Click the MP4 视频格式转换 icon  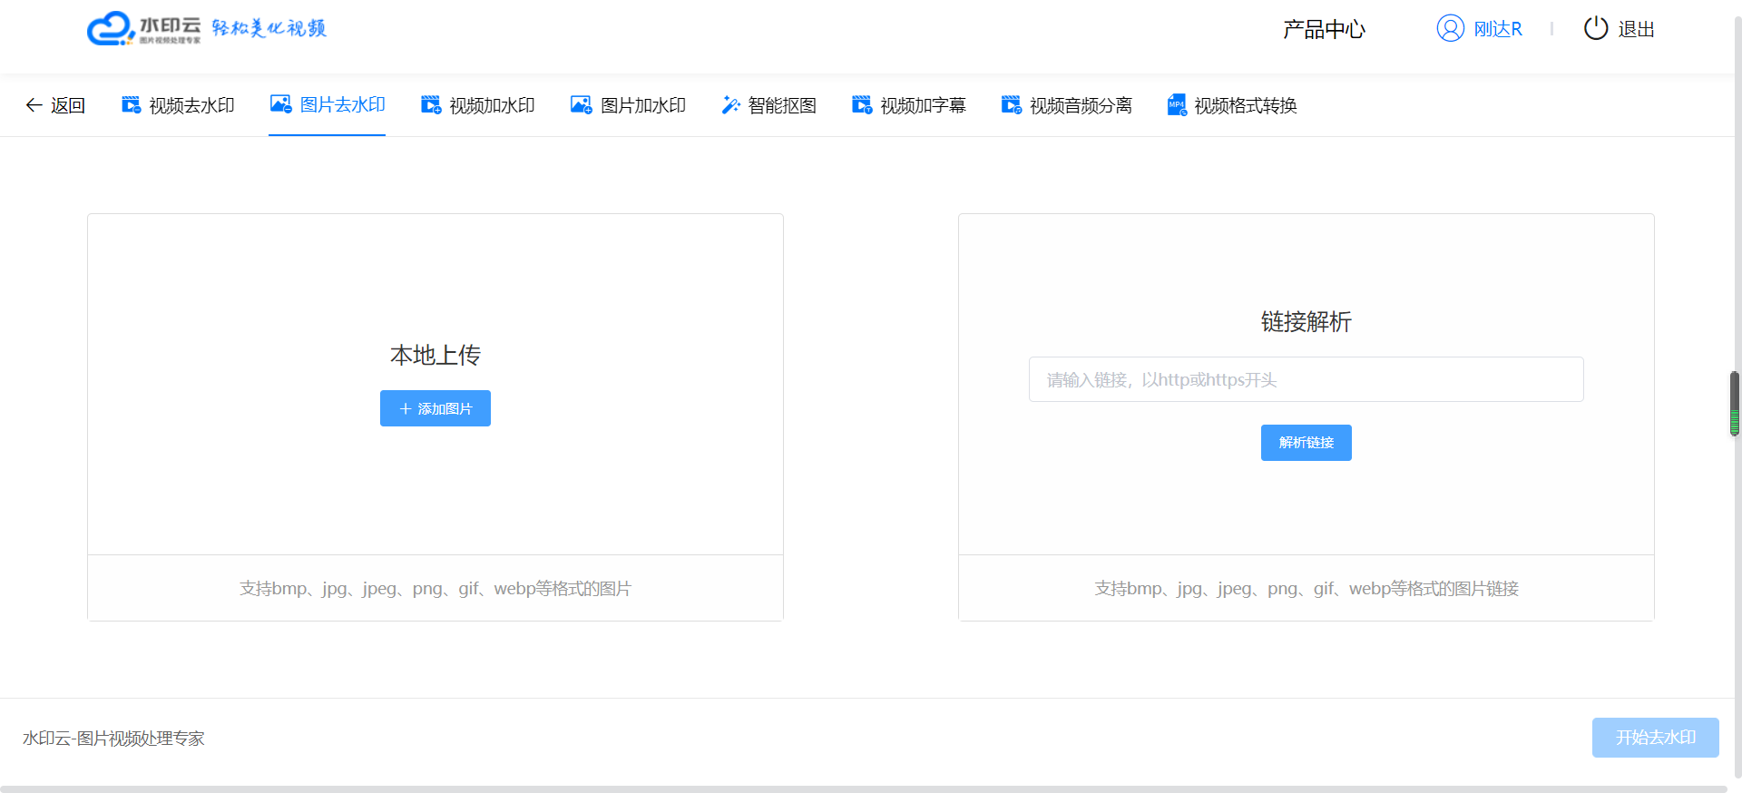click(1177, 105)
